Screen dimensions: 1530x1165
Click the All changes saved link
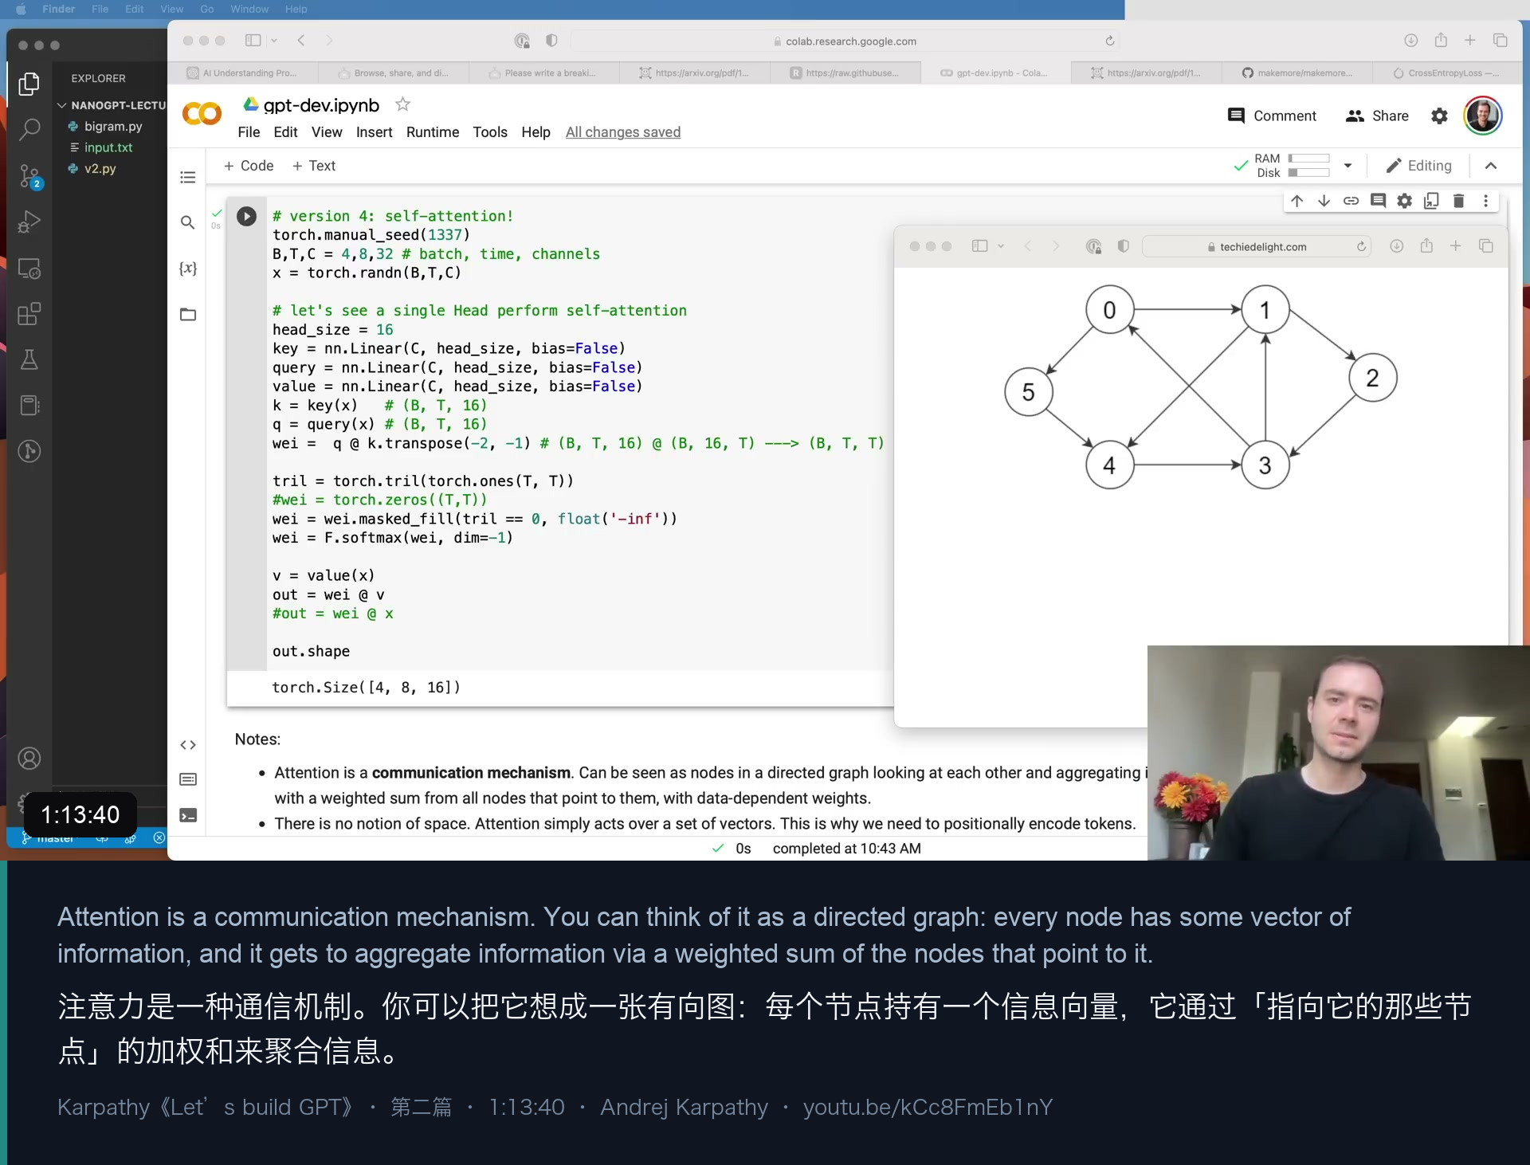click(623, 132)
